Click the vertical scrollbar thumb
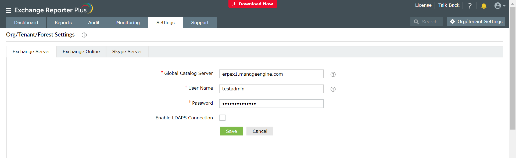516x158 pixels. [513, 68]
